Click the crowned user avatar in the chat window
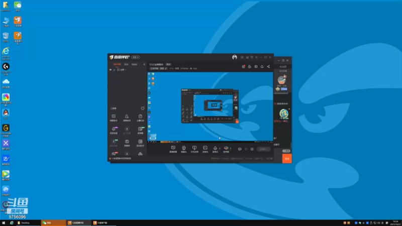This screenshot has width=402, height=226. click(x=281, y=80)
